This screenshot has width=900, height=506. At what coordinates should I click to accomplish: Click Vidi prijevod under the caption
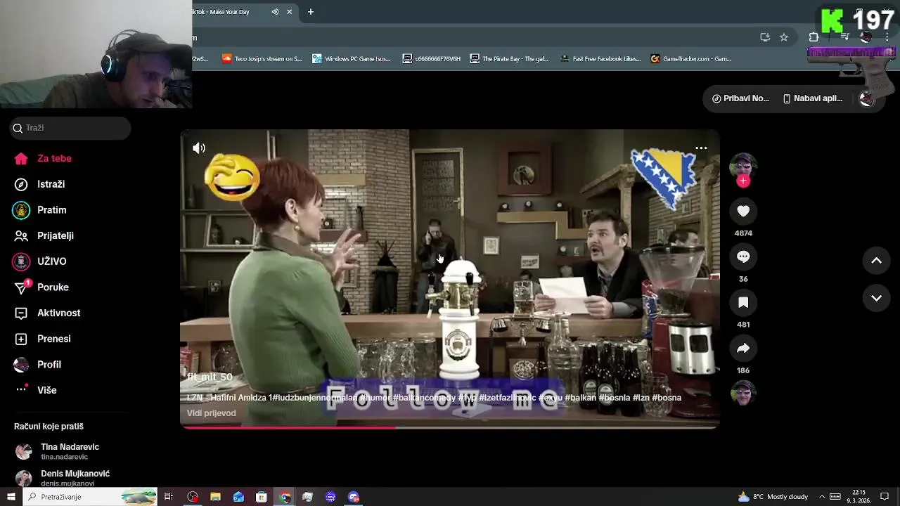[211, 413]
